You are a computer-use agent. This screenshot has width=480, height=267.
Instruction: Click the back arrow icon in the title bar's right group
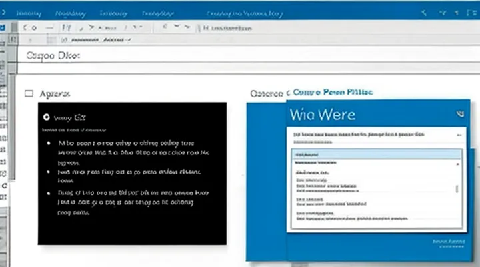point(424,13)
